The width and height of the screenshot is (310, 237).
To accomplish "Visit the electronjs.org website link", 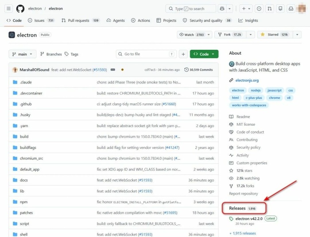I will pos(247,80).
